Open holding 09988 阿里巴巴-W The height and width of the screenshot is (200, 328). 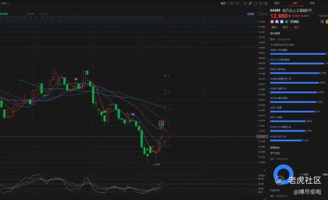(x=280, y=79)
